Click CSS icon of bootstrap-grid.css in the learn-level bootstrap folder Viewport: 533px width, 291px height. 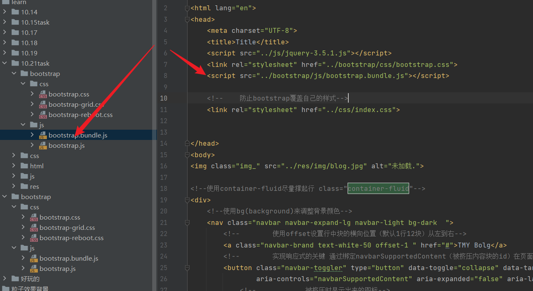(x=34, y=228)
